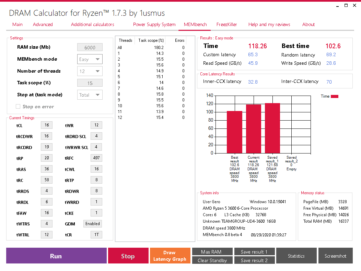Click the tWTRL timing value box
Screen dimensions: 361x271
[47, 235]
